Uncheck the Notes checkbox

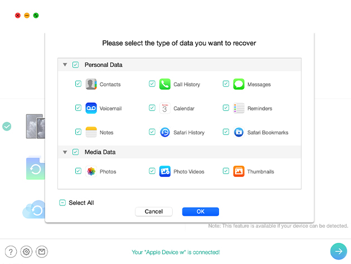(78, 132)
